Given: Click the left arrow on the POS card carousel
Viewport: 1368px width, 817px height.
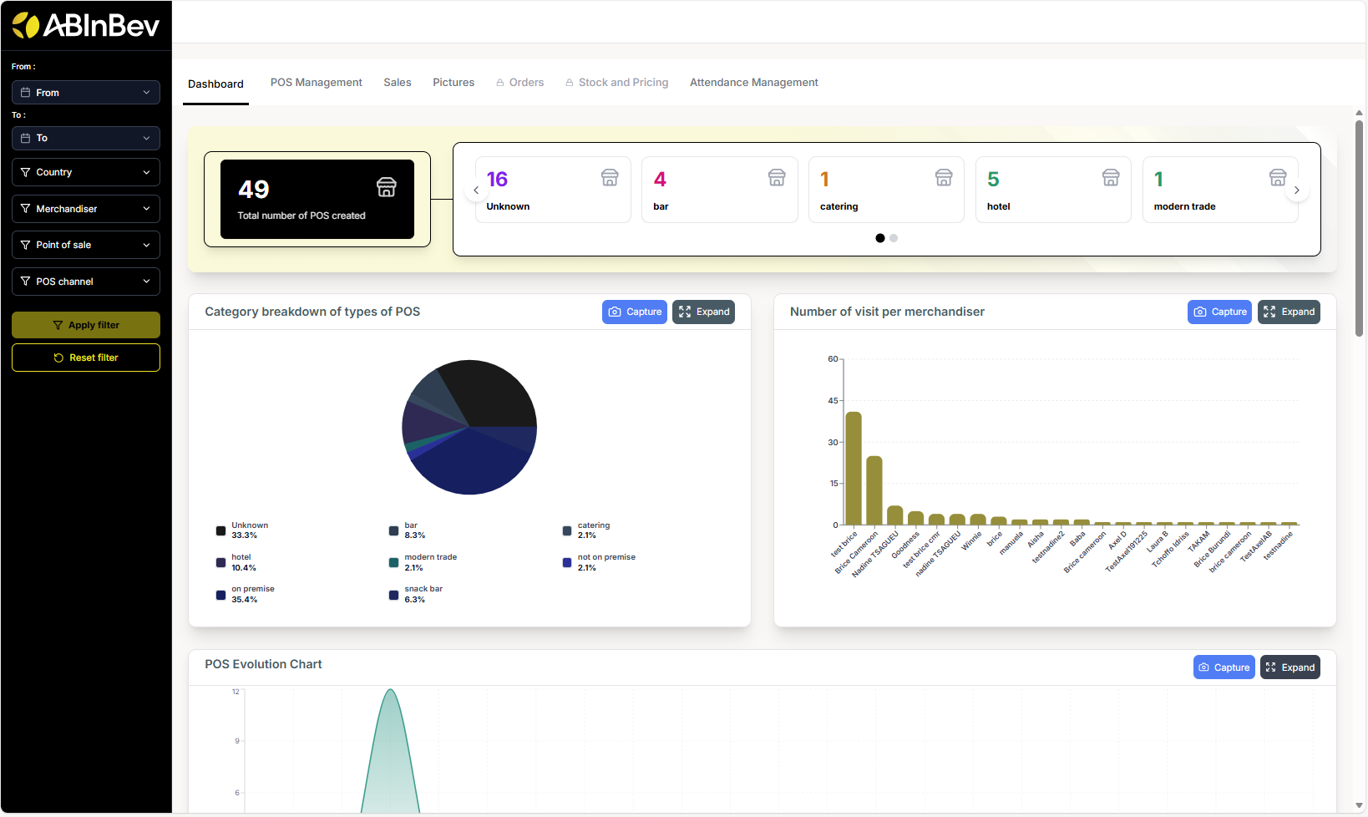Looking at the screenshot, I should point(476,190).
